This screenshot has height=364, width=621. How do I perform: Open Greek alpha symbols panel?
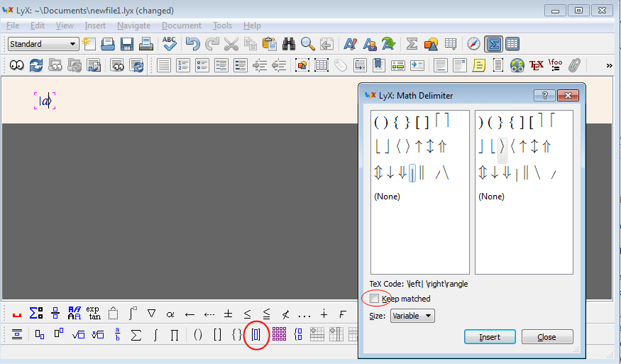[170, 314]
